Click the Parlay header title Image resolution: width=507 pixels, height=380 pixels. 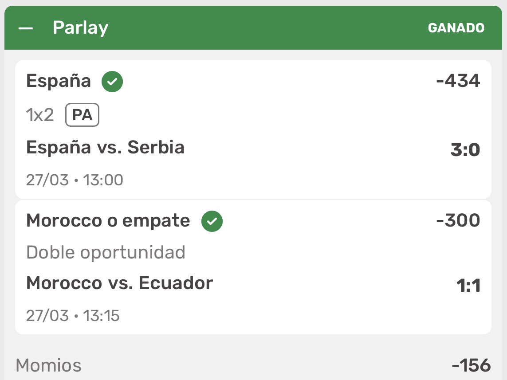(80, 28)
